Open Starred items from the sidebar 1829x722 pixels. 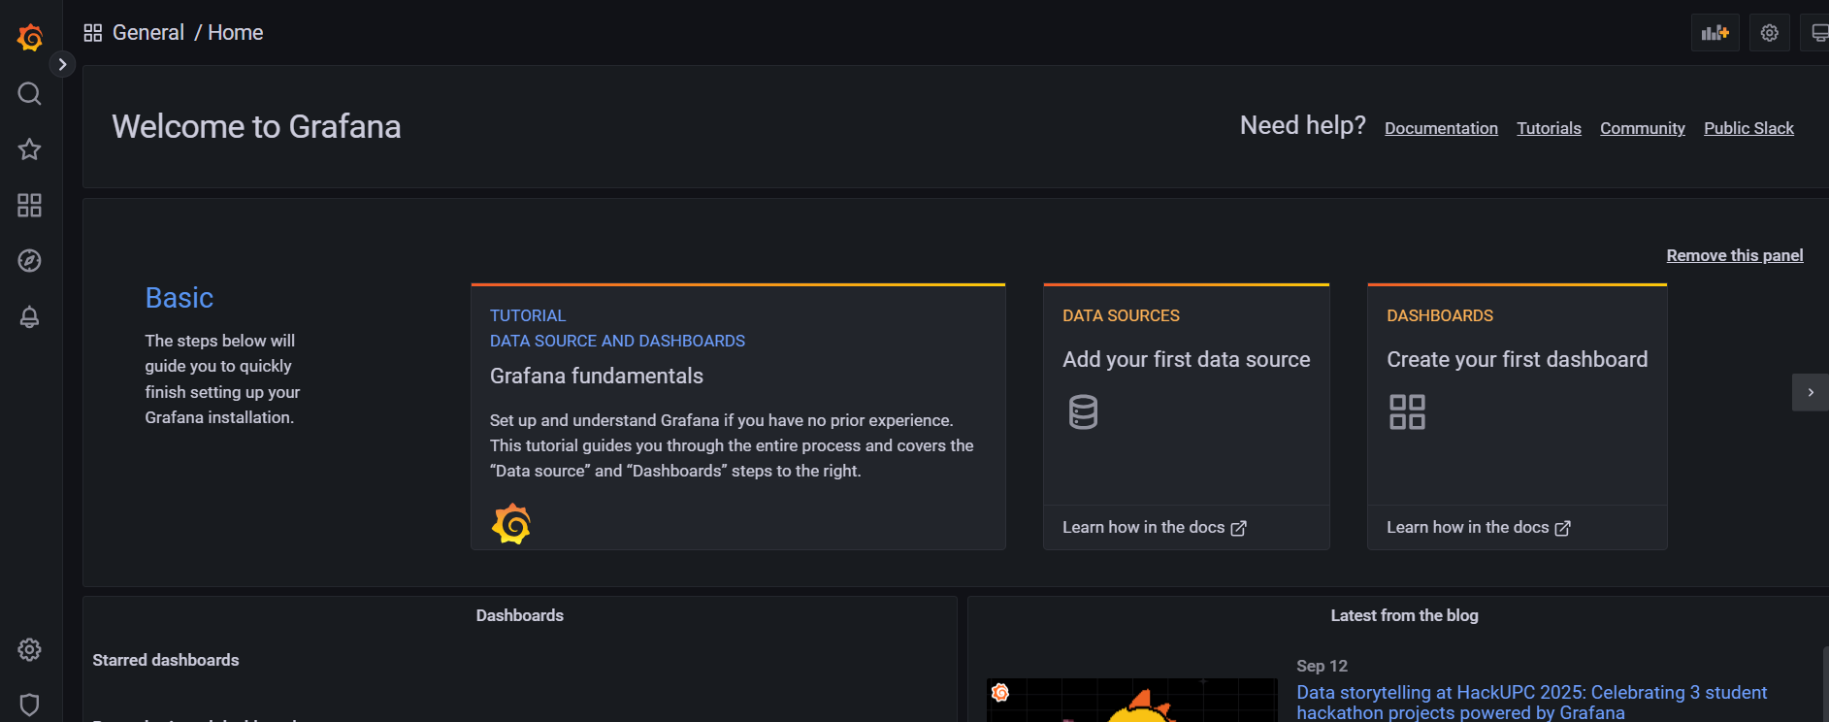(x=30, y=149)
